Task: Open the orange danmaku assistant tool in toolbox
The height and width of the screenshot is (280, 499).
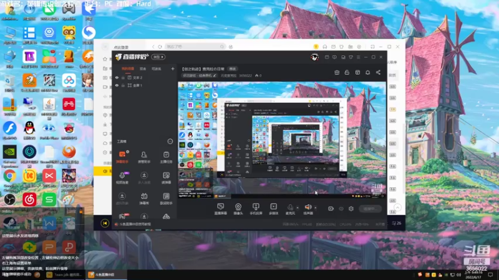Action: click(x=122, y=157)
